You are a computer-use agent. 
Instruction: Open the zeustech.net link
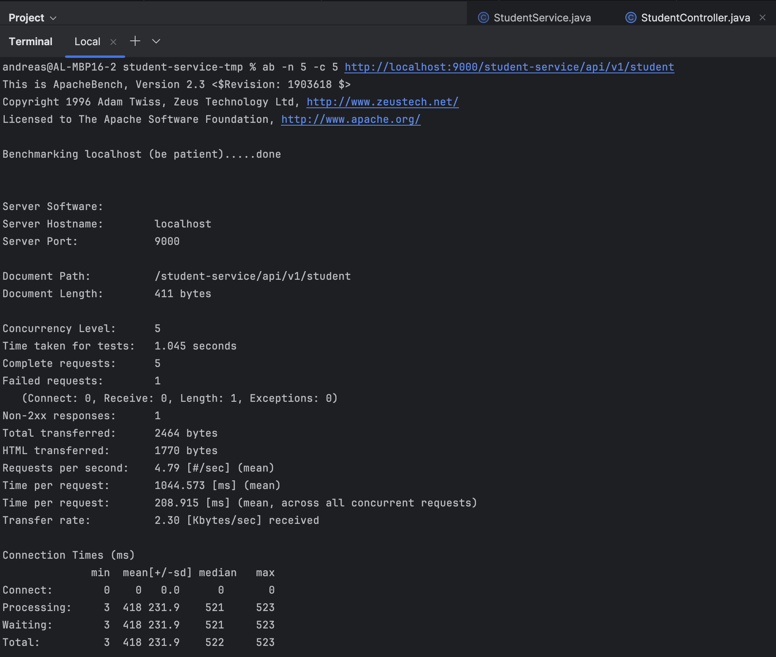pos(382,102)
